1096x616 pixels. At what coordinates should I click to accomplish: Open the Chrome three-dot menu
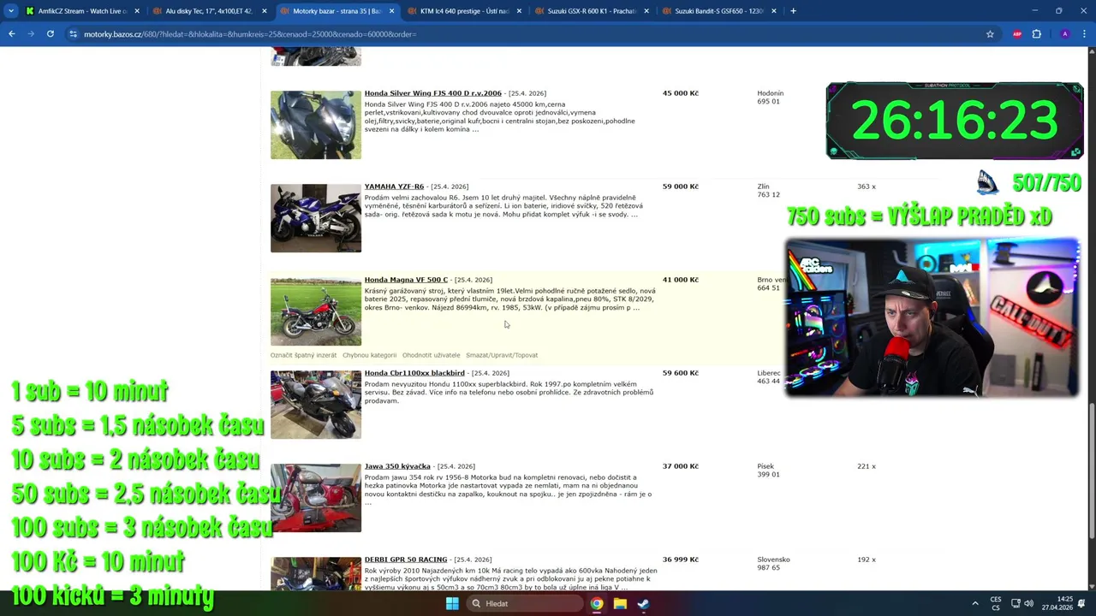(1084, 34)
